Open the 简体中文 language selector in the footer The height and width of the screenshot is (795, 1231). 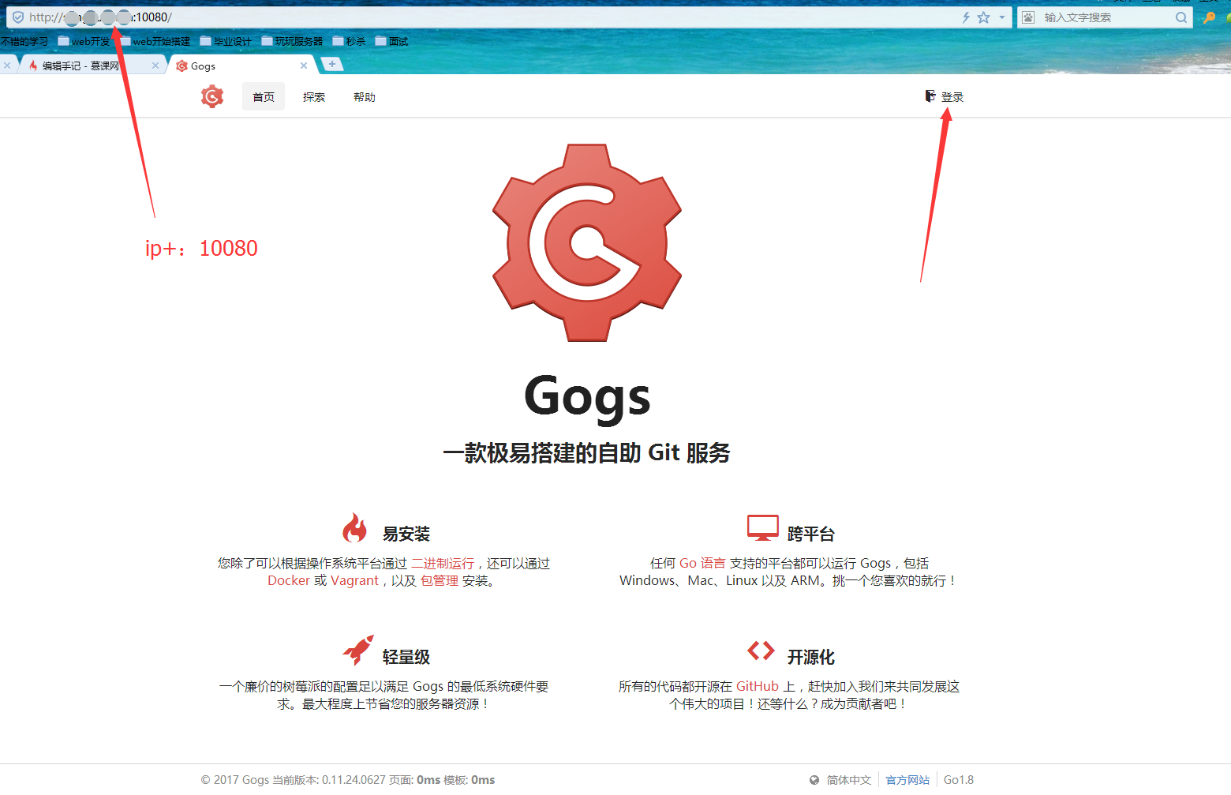point(849,780)
